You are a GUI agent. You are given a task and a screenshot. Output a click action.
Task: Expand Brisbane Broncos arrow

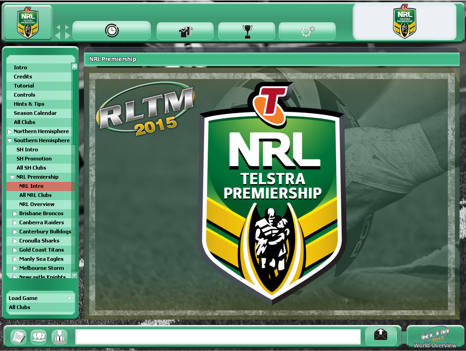tap(15, 214)
